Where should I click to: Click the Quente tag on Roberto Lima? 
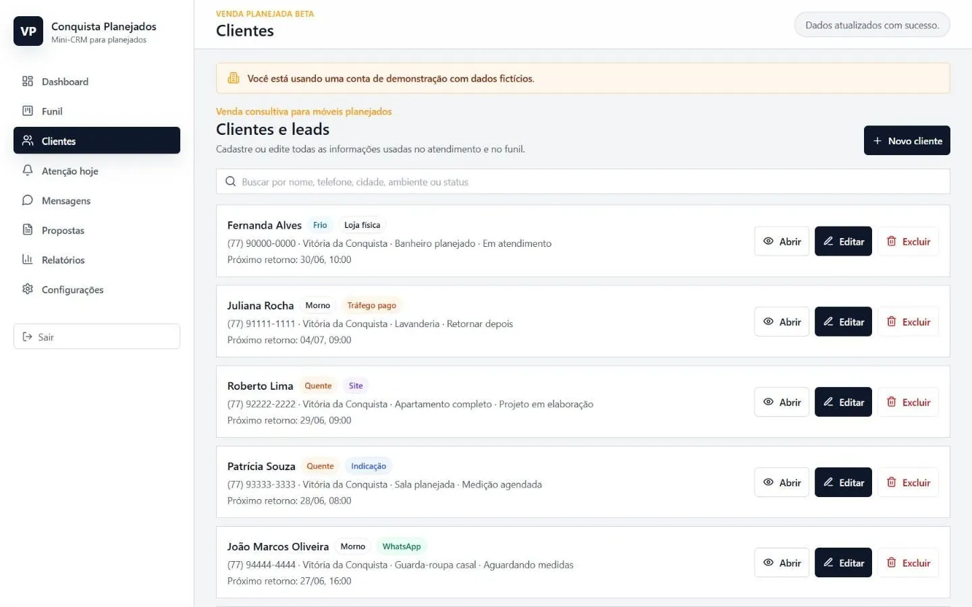[x=318, y=386]
